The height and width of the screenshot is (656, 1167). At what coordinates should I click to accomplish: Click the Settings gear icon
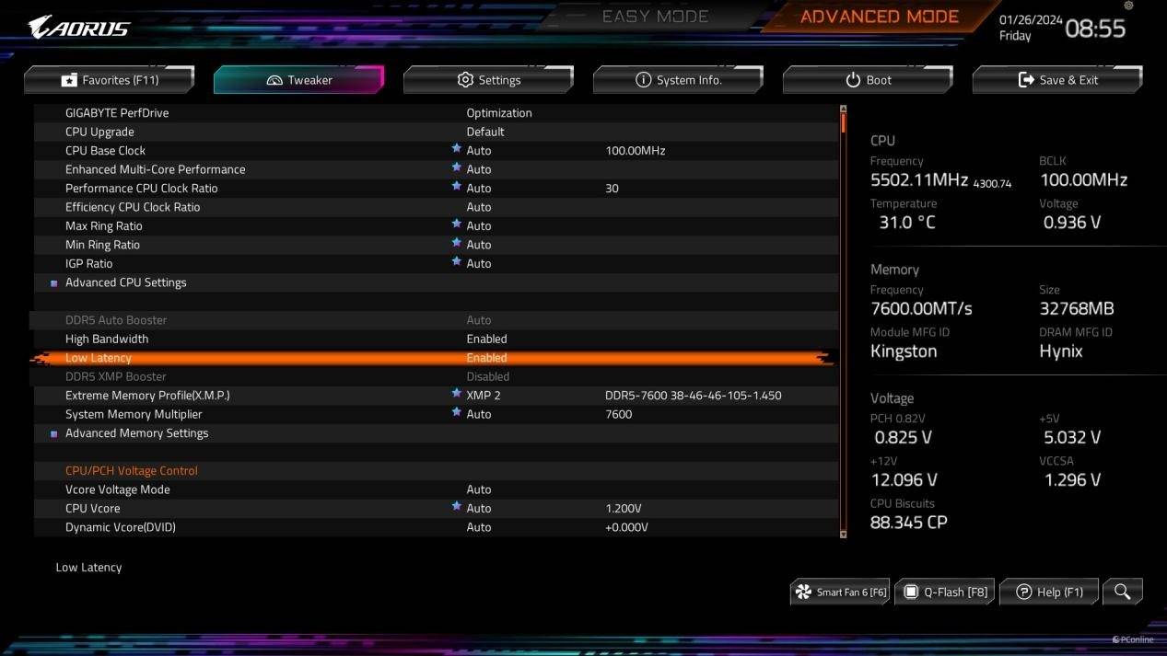(465, 80)
